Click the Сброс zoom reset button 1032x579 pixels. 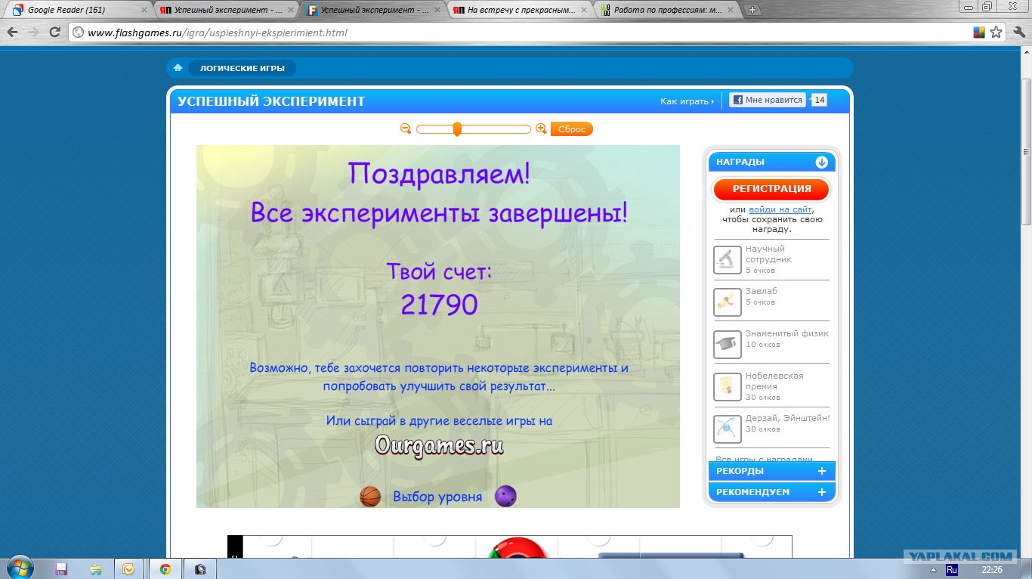(x=572, y=129)
